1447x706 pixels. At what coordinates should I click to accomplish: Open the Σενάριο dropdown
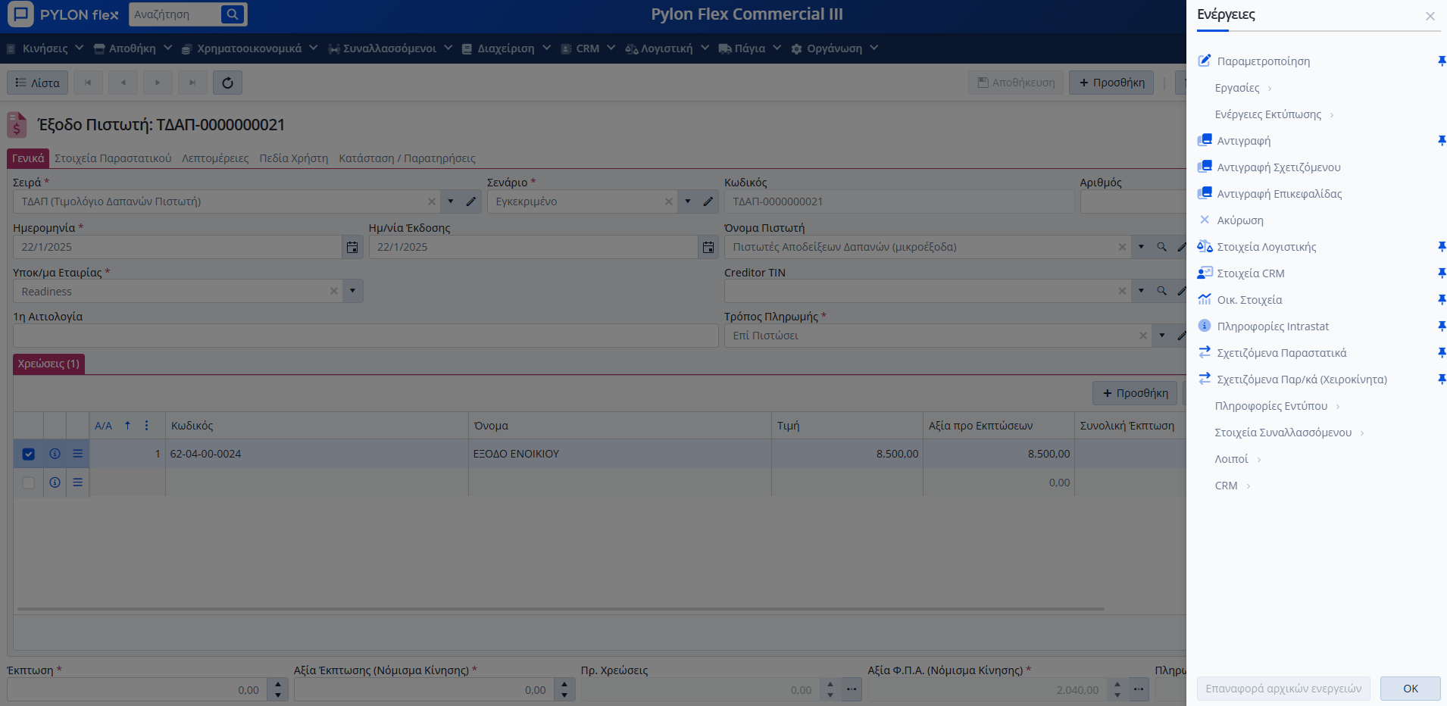688,201
